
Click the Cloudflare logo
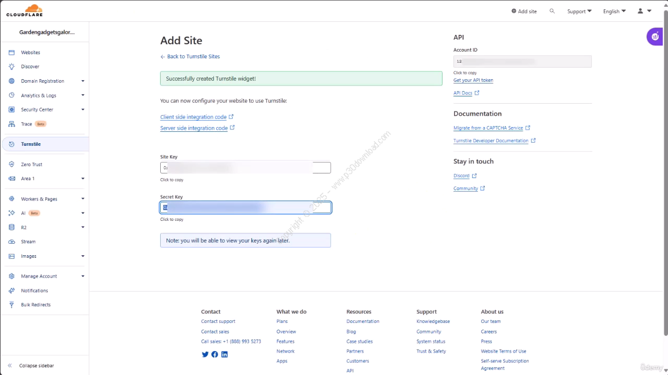(25, 10)
